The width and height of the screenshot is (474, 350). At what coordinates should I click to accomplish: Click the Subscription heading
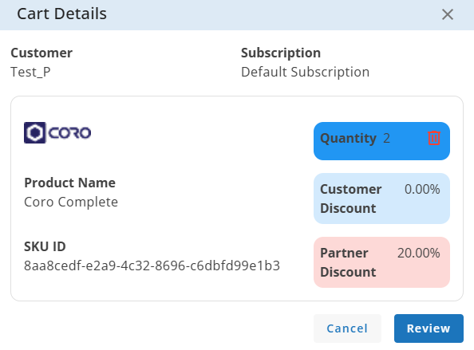click(x=281, y=53)
